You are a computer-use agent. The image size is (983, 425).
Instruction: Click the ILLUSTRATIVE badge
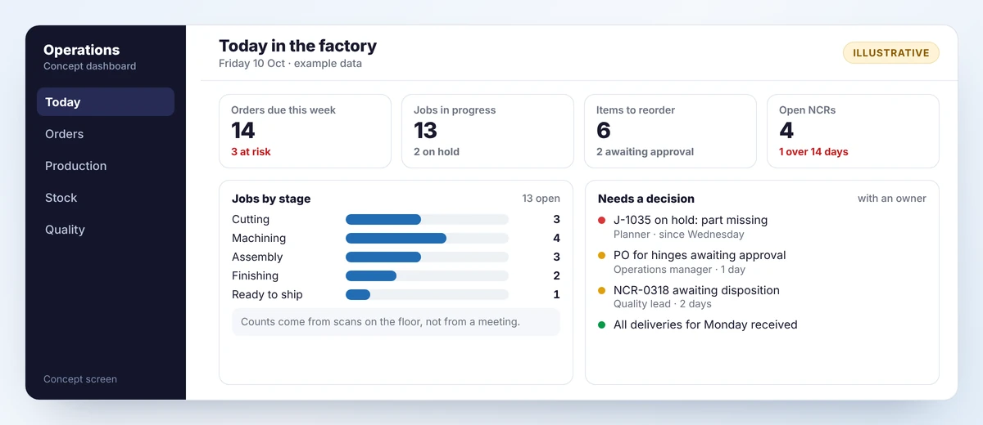tap(891, 53)
